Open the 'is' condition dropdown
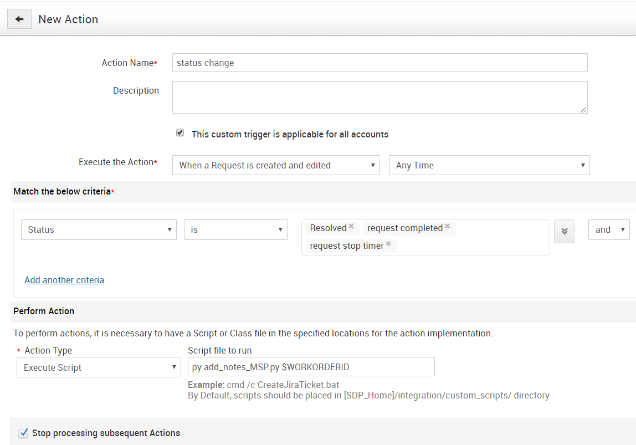The width and height of the screenshot is (636, 445). [235, 230]
